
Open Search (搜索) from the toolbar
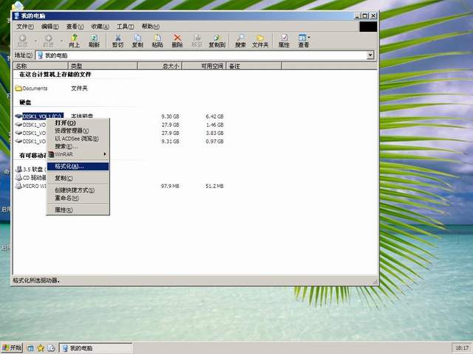tap(240, 40)
